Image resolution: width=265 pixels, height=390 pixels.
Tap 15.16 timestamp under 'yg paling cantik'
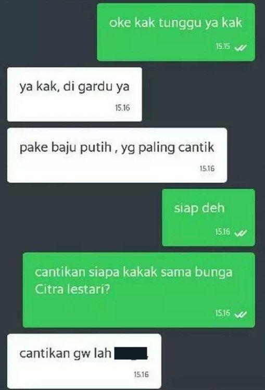[207, 169]
